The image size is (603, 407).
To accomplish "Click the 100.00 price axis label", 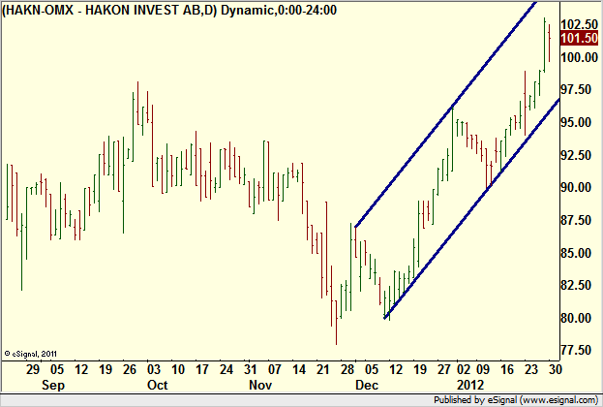I will click(579, 57).
